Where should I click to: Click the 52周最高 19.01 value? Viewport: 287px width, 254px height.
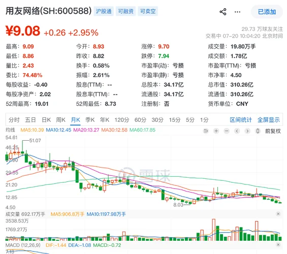click(42, 104)
